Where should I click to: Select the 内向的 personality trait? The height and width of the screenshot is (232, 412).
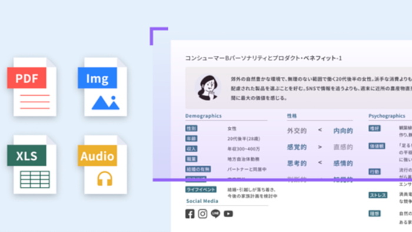pos(343,130)
